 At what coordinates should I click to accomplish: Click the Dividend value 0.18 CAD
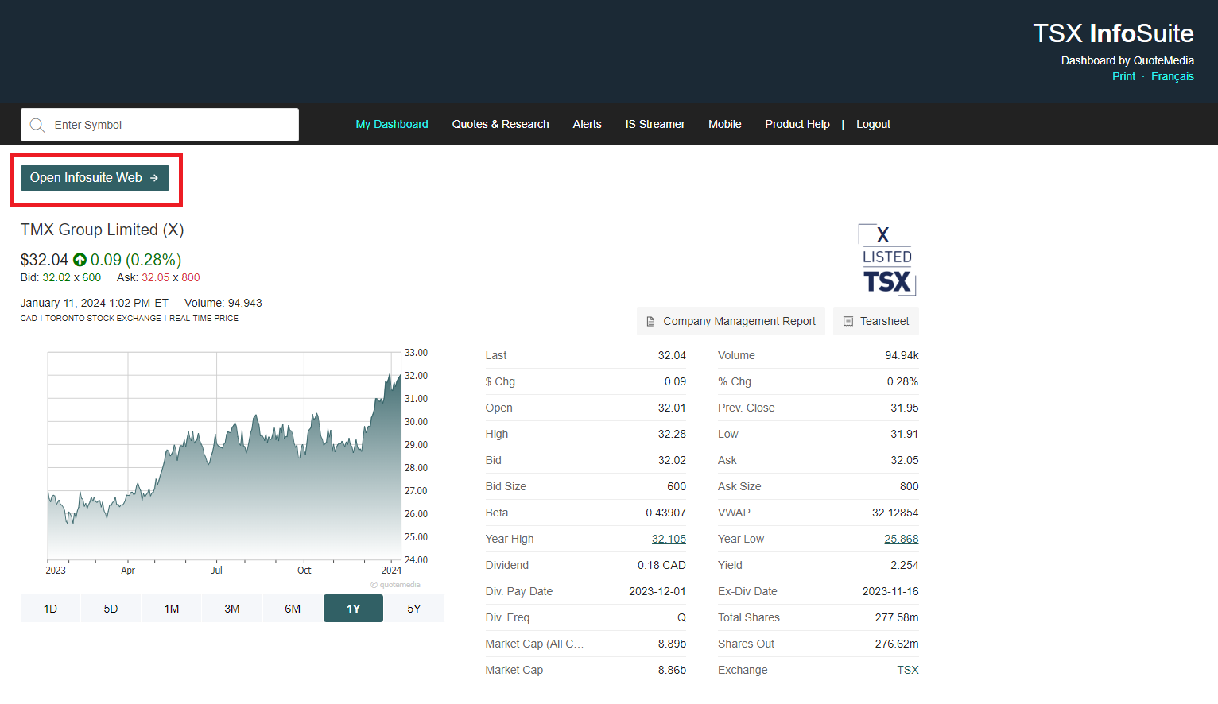661,565
